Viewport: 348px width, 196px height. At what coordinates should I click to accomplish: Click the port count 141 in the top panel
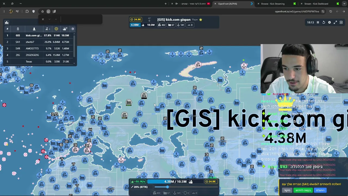(x=181, y=25)
